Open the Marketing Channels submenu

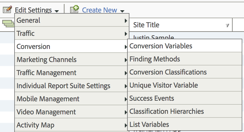(71, 60)
